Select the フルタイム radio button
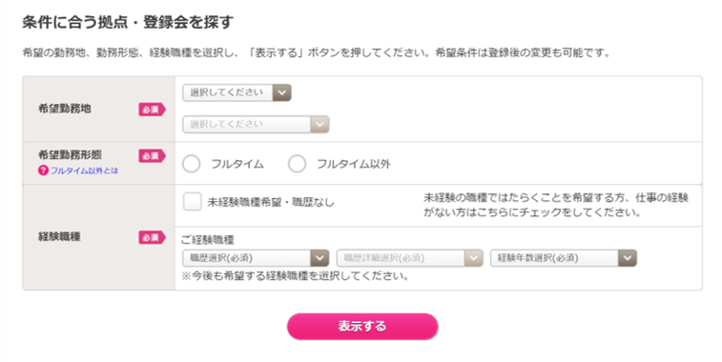The width and height of the screenshot is (722, 362). coord(191,164)
